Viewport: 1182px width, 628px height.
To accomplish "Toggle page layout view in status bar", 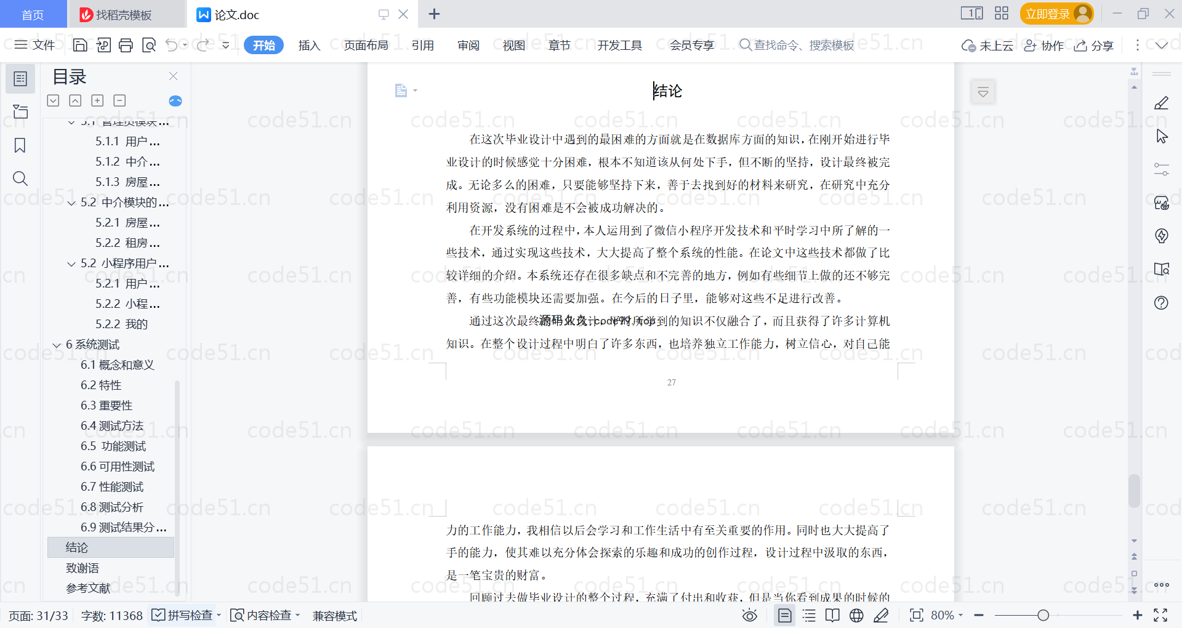I will tap(785, 615).
